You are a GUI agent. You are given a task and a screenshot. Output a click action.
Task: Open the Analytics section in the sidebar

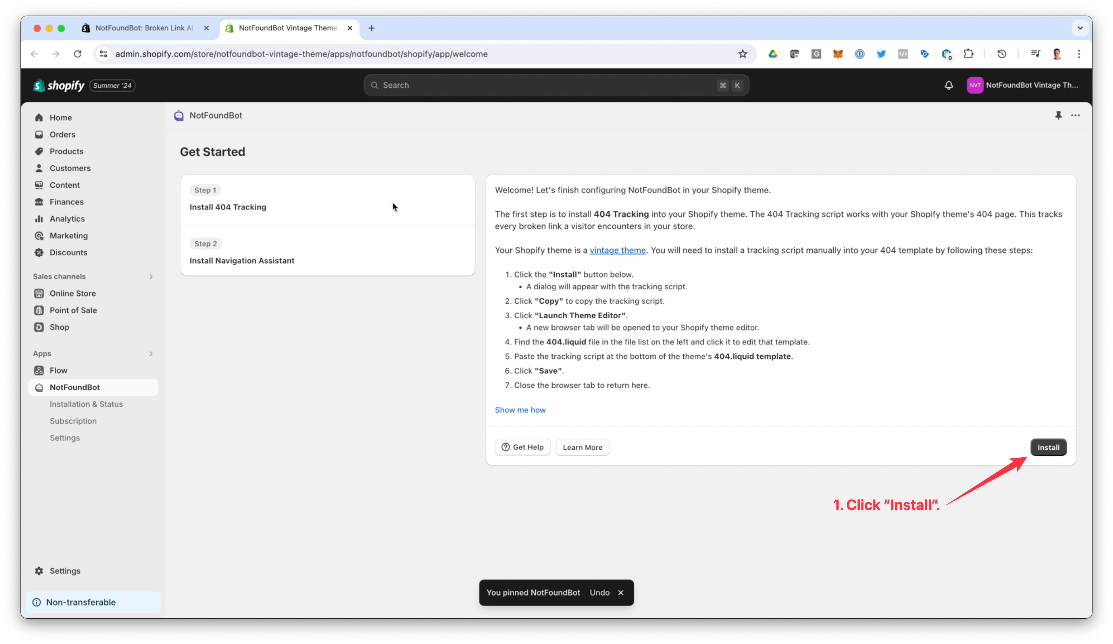[x=67, y=218]
